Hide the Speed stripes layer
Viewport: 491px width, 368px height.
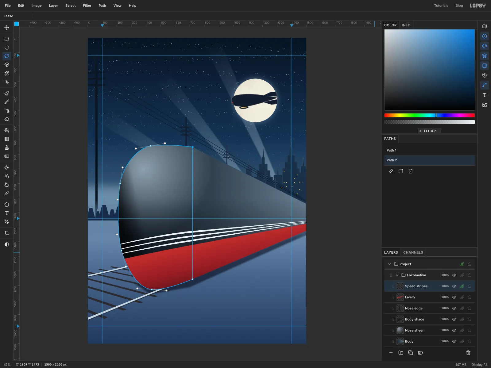coord(454,286)
